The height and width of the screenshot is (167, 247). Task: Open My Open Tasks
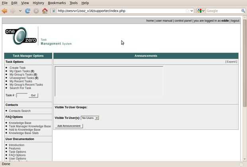[x=20, y=71]
